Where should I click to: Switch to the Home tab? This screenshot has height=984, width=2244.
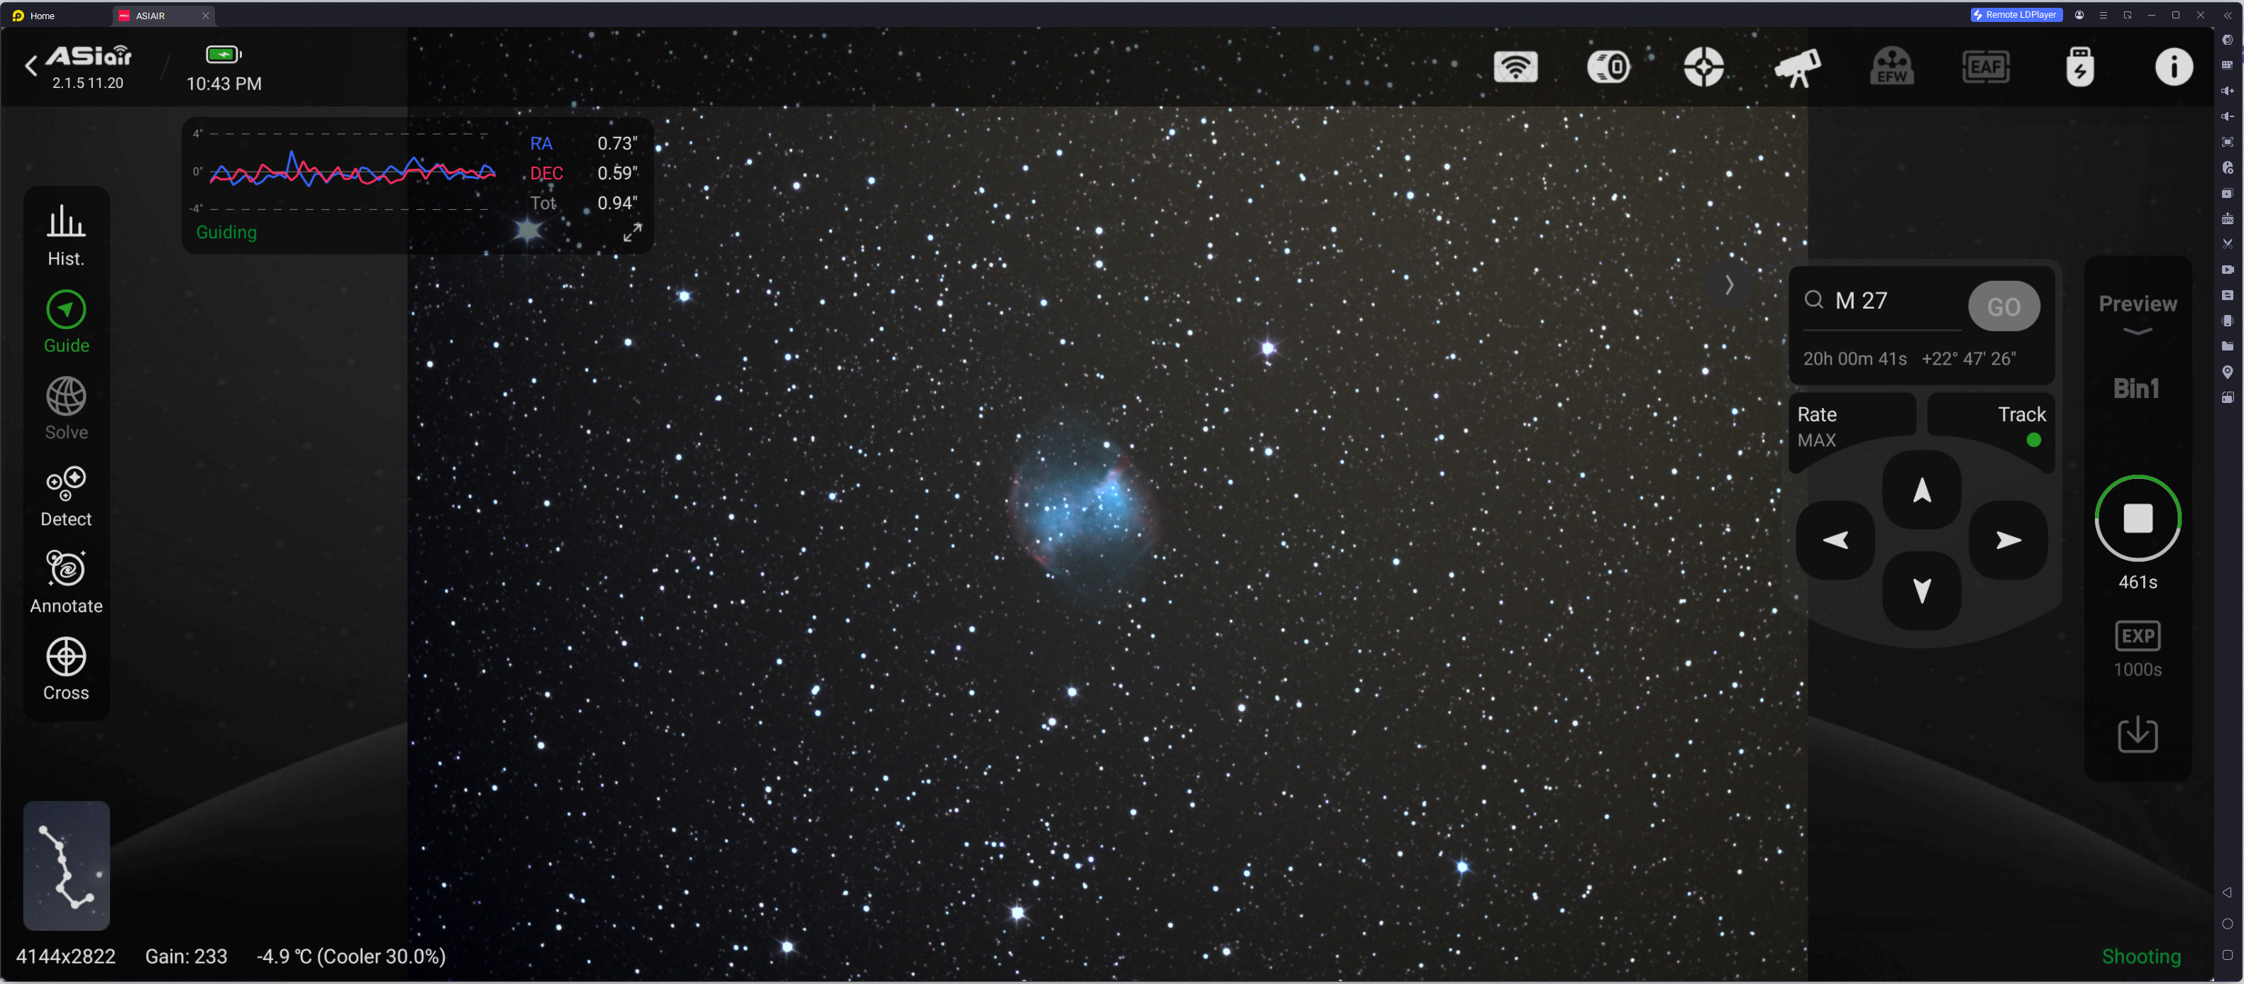34,16
